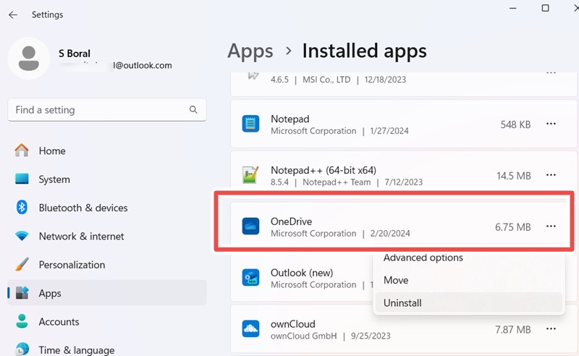Screen dimensions: 579x356
Task: Click OneDrive install date 2/20/2024
Action: coord(390,234)
